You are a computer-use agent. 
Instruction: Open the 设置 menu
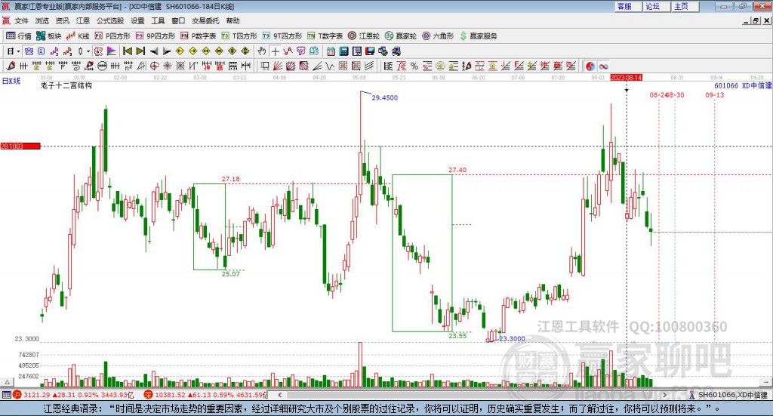[x=137, y=20]
